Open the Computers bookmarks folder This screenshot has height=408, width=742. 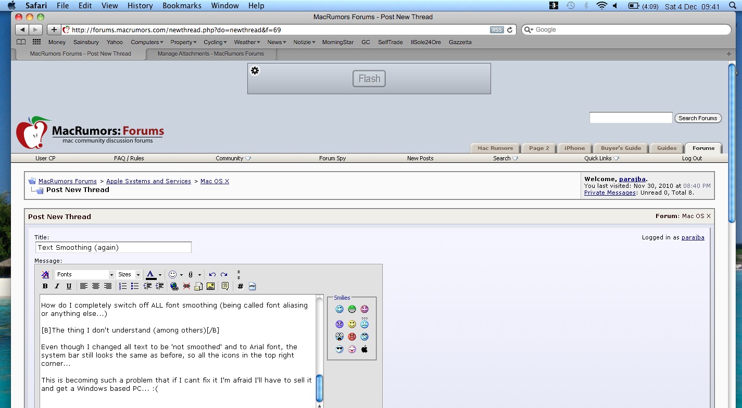(147, 42)
